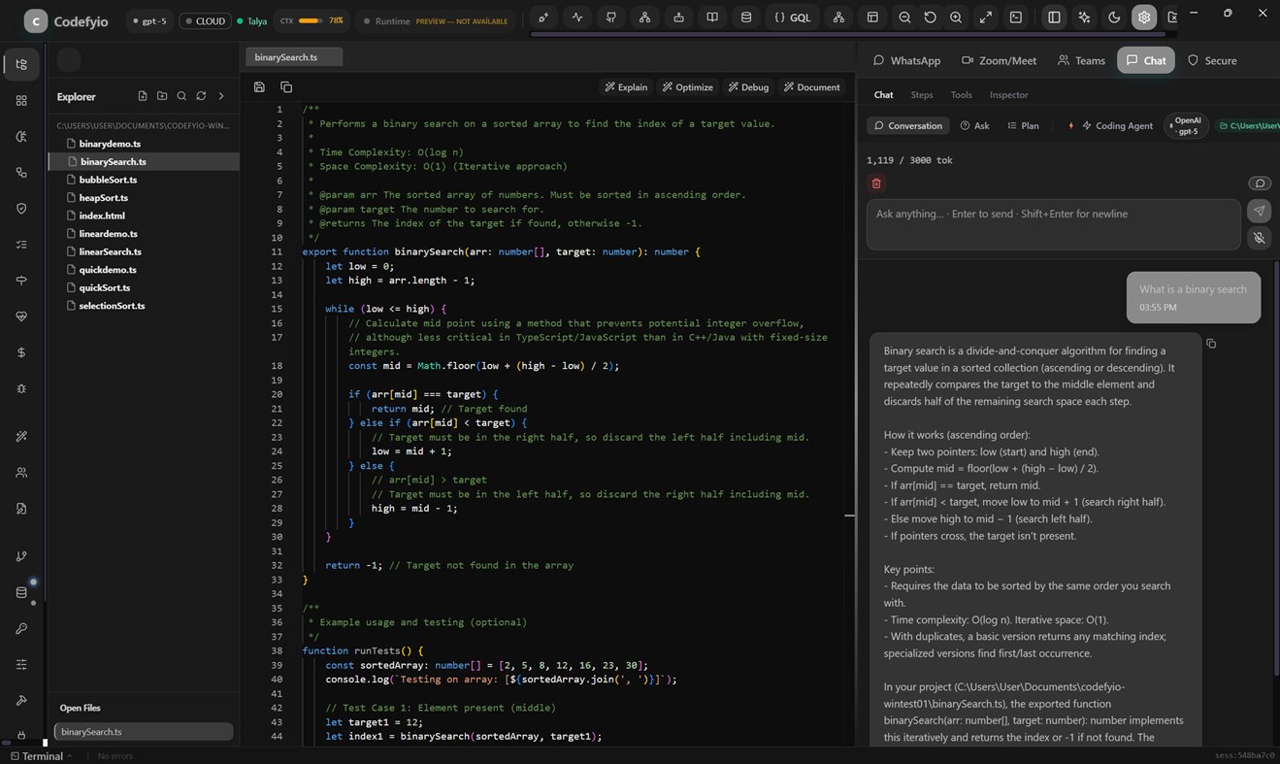This screenshot has width=1280, height=764.
Task: Click the activity pulse icon in top toolbar
Action: pyautogui.click(x=577, y=17)
